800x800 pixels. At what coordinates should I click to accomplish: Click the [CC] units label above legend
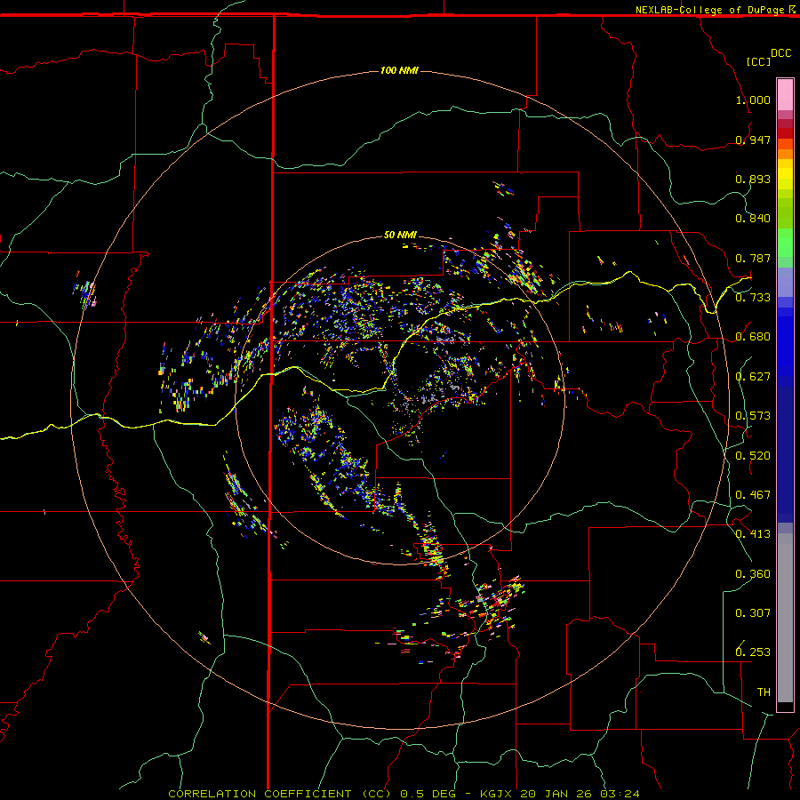tap(758, 61)
